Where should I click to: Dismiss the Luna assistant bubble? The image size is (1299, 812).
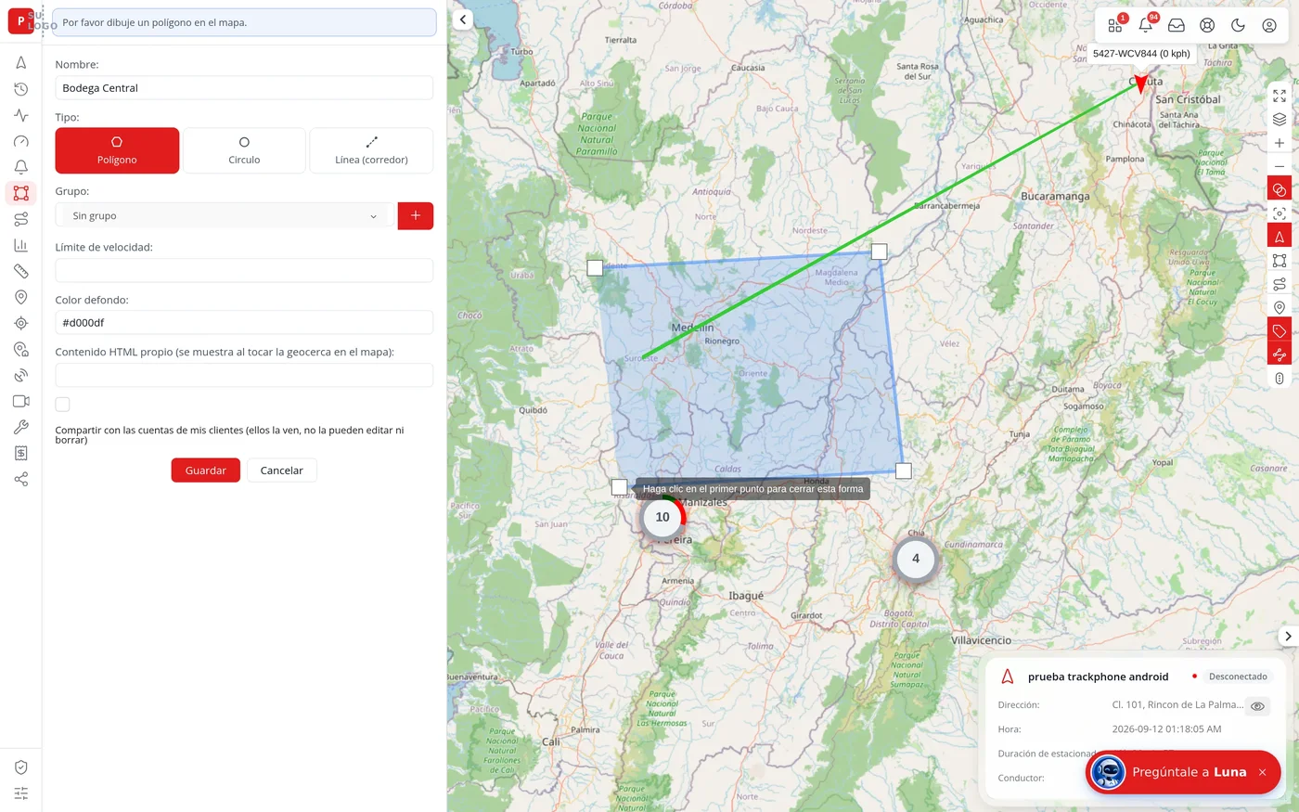point(1262,772)
